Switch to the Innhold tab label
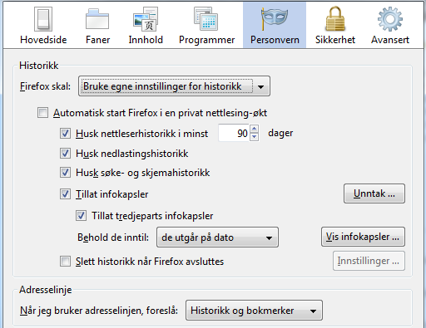This screenshot has height=328, width=426. [146, 40]
